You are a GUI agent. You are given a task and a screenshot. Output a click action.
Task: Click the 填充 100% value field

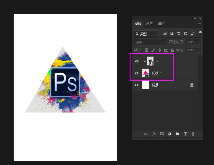click(x=191, y=50)
